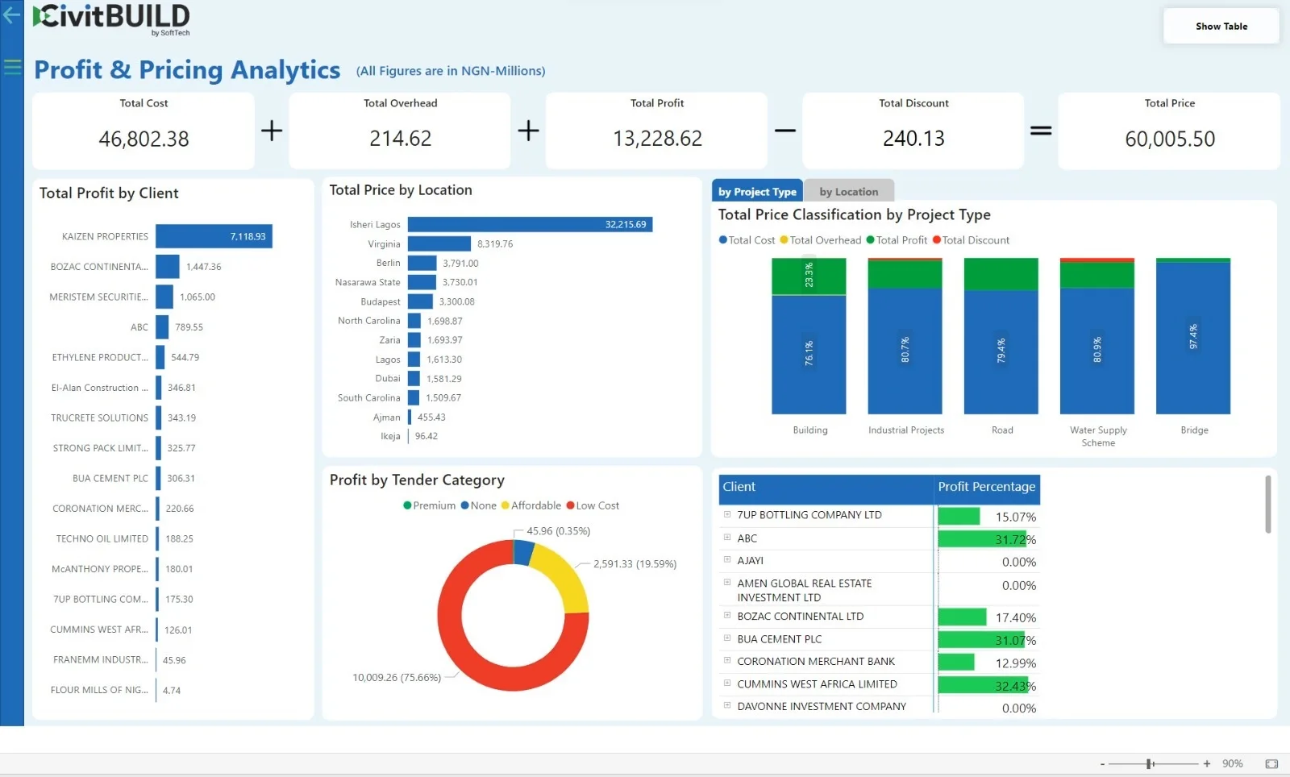Screen dimensions: 1290x777
Task: Click the zoom slider handle
Action: coord(1150,763)
